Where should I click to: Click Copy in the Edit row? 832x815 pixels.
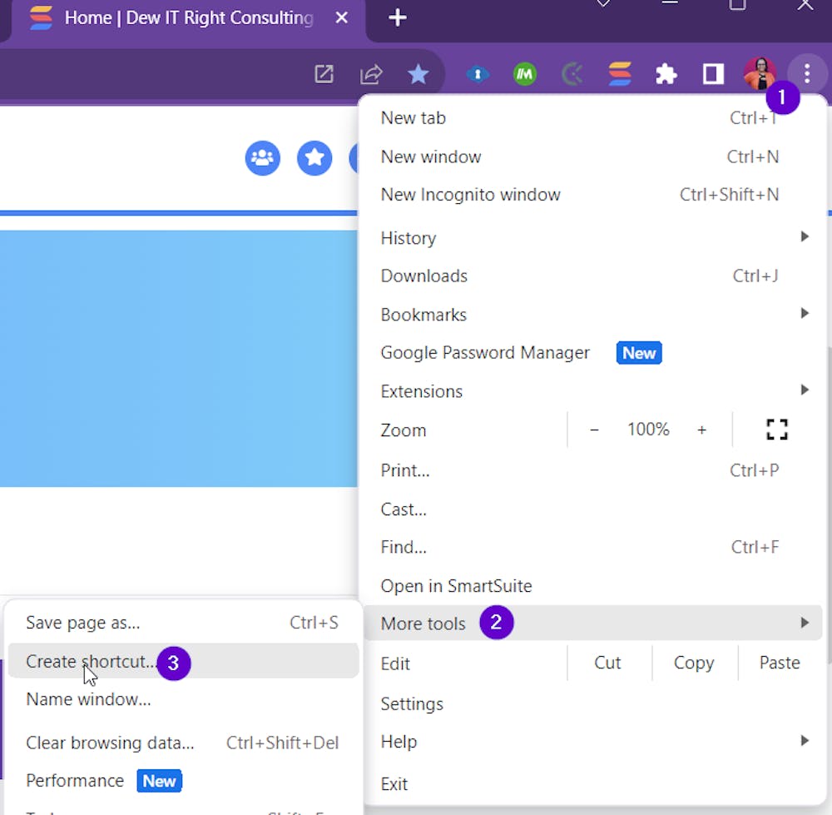(694, 663)
